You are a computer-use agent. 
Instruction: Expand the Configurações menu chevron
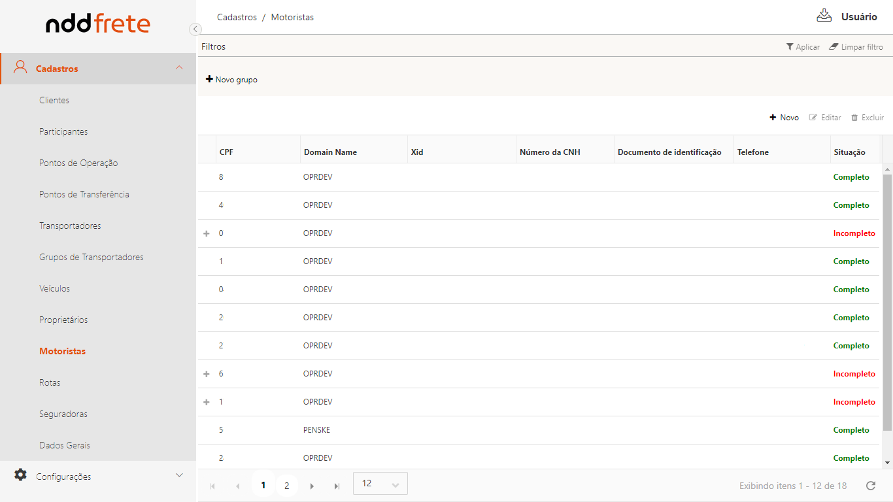coord(179,476)
